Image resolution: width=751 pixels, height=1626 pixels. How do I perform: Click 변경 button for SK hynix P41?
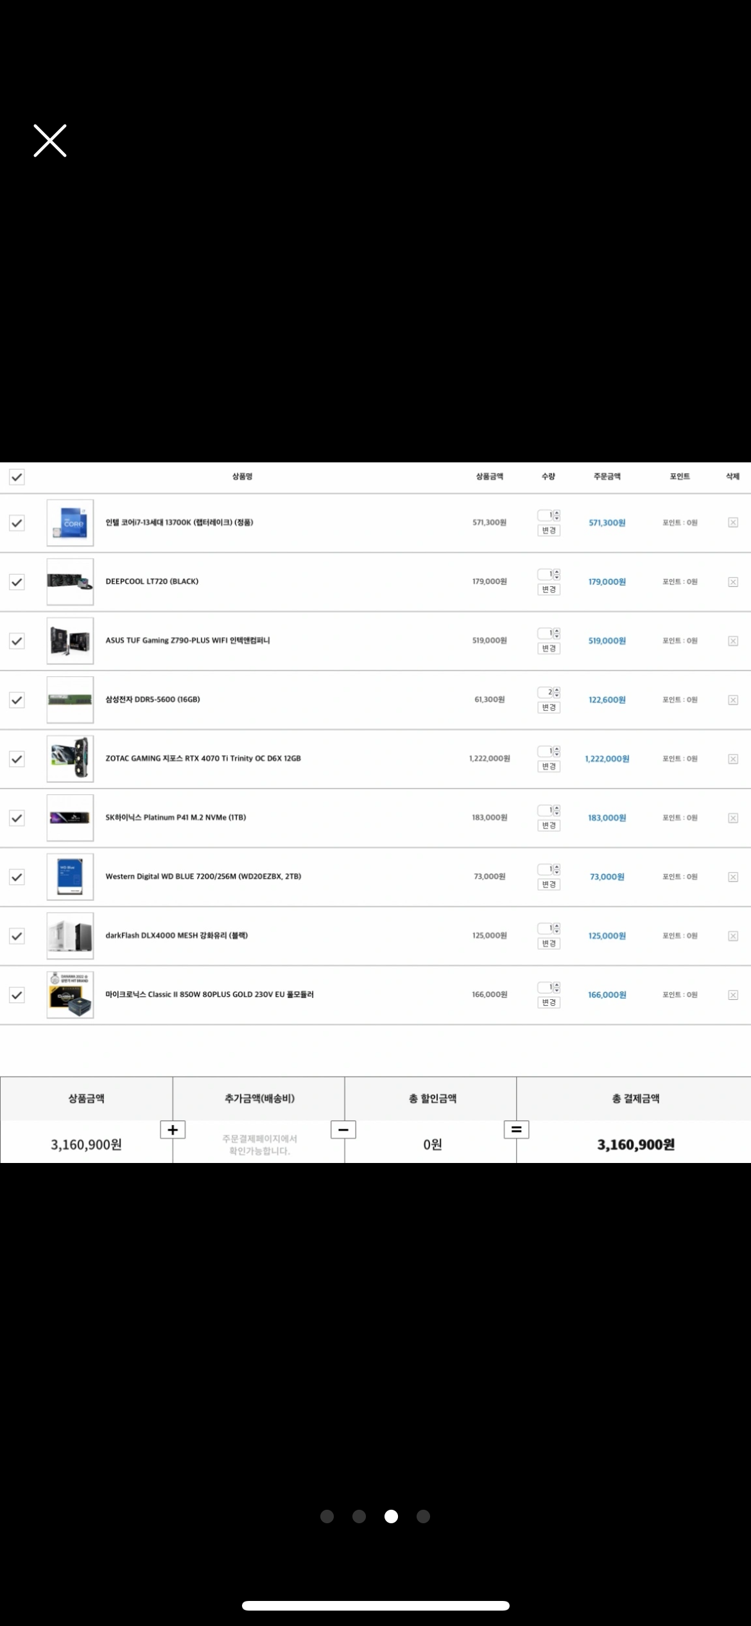click(x=549, y=826)
